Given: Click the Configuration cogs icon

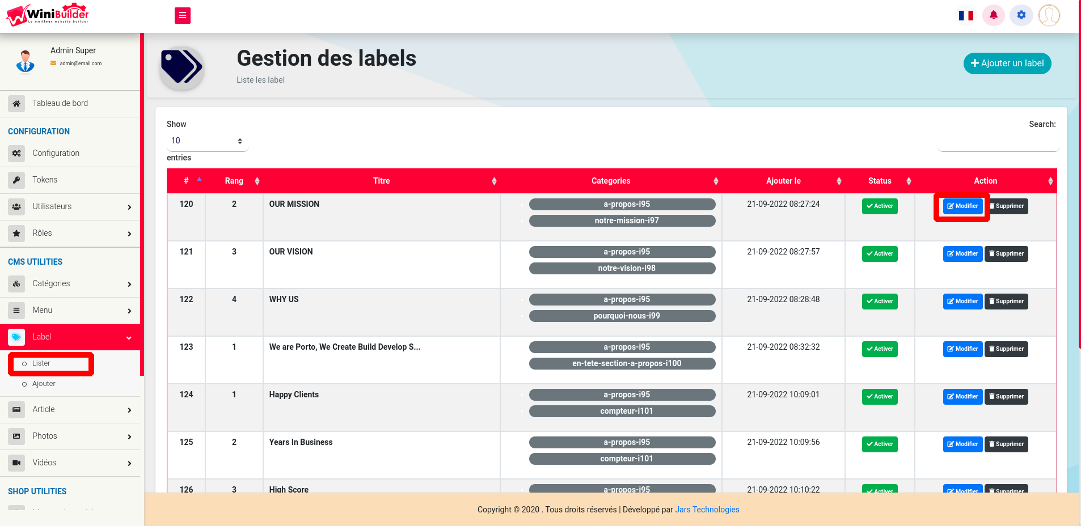Looking at the screenshot, I should 16,154.
